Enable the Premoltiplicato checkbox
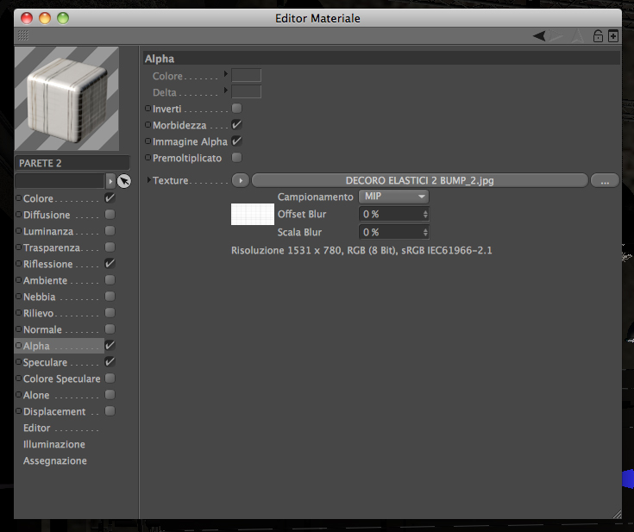Viewport: 634px width, 532px height. pyautogui.click(x=237, y=157)
